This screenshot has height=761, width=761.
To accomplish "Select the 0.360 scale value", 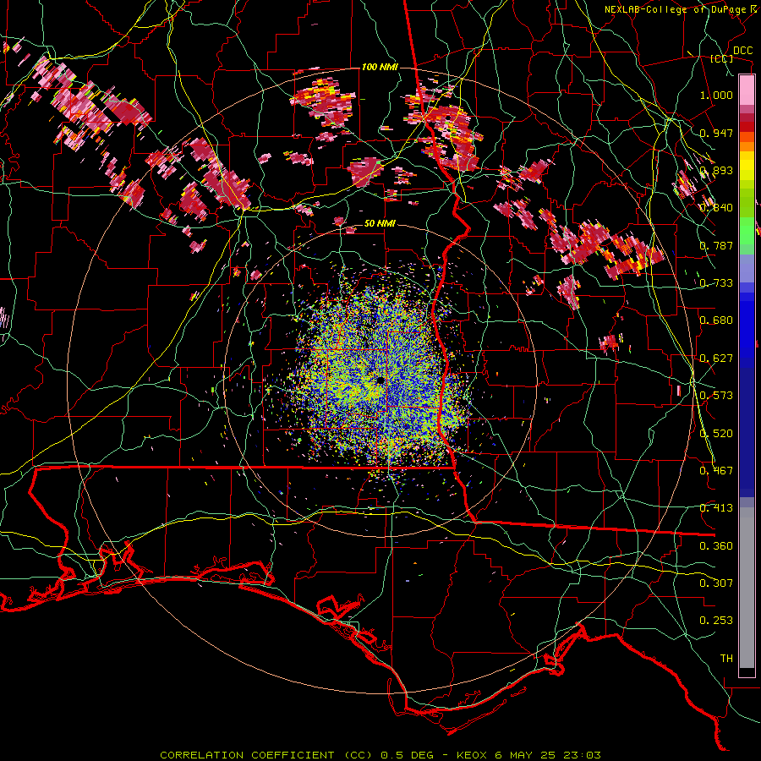I will pyautogui.click(x=716, y=546).
